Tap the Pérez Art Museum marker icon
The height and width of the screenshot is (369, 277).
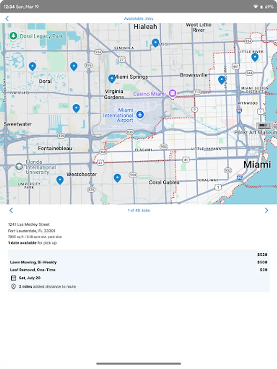(x=264, y=126)
